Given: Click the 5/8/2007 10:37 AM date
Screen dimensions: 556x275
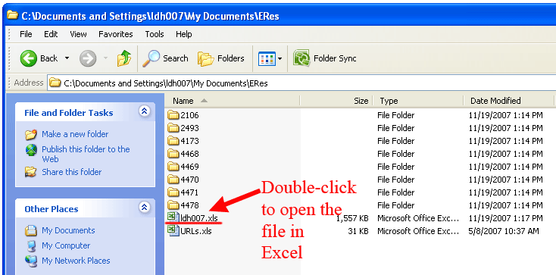Looking at the screenshot, I should 504,231.
